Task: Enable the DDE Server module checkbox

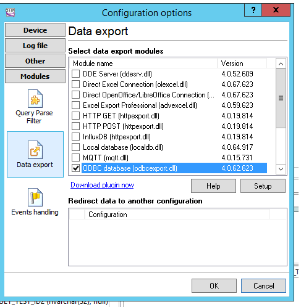Action: (x=75, y=74)
